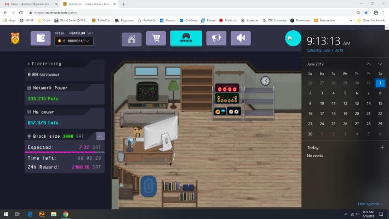Screen dimensions: 389x219
Task: Click the browser back arrow
Action: pos(5,13)
